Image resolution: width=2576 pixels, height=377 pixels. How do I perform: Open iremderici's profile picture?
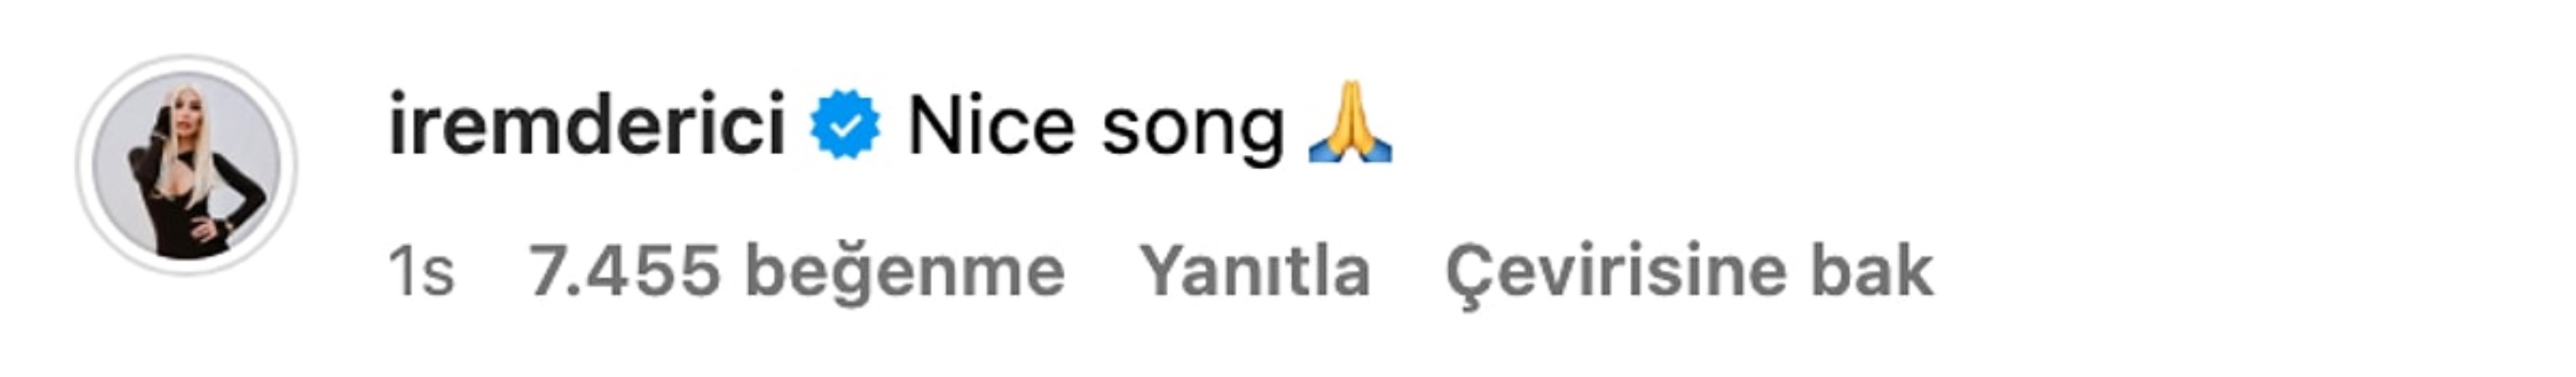coord(186,166)
